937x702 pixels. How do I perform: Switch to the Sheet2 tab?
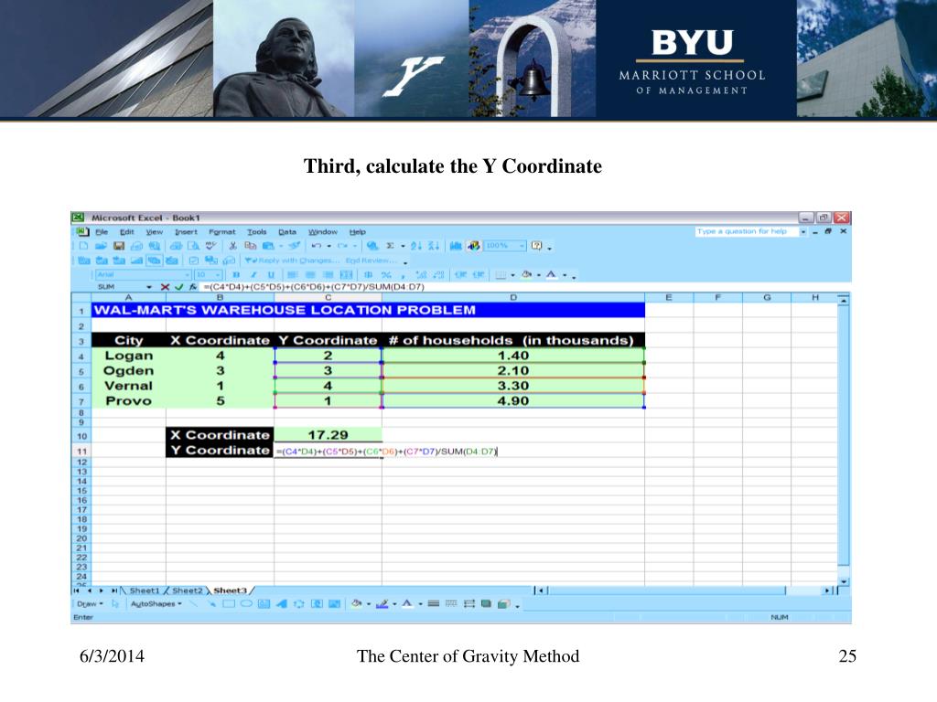(x=187, y=590)
